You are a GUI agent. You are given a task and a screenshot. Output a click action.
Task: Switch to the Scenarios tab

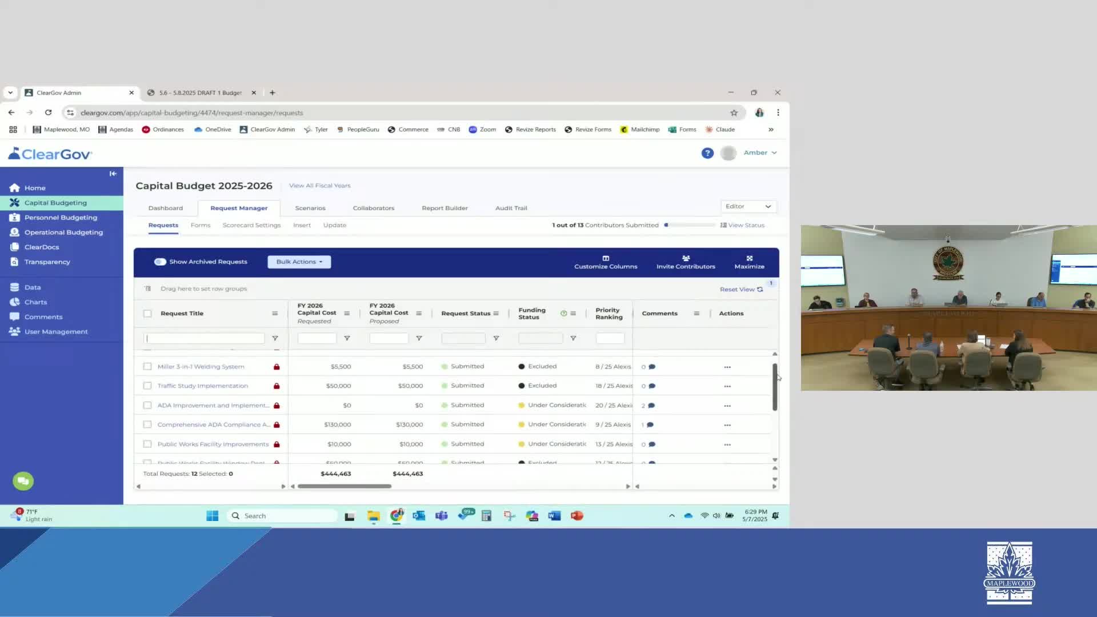[310, 209]
